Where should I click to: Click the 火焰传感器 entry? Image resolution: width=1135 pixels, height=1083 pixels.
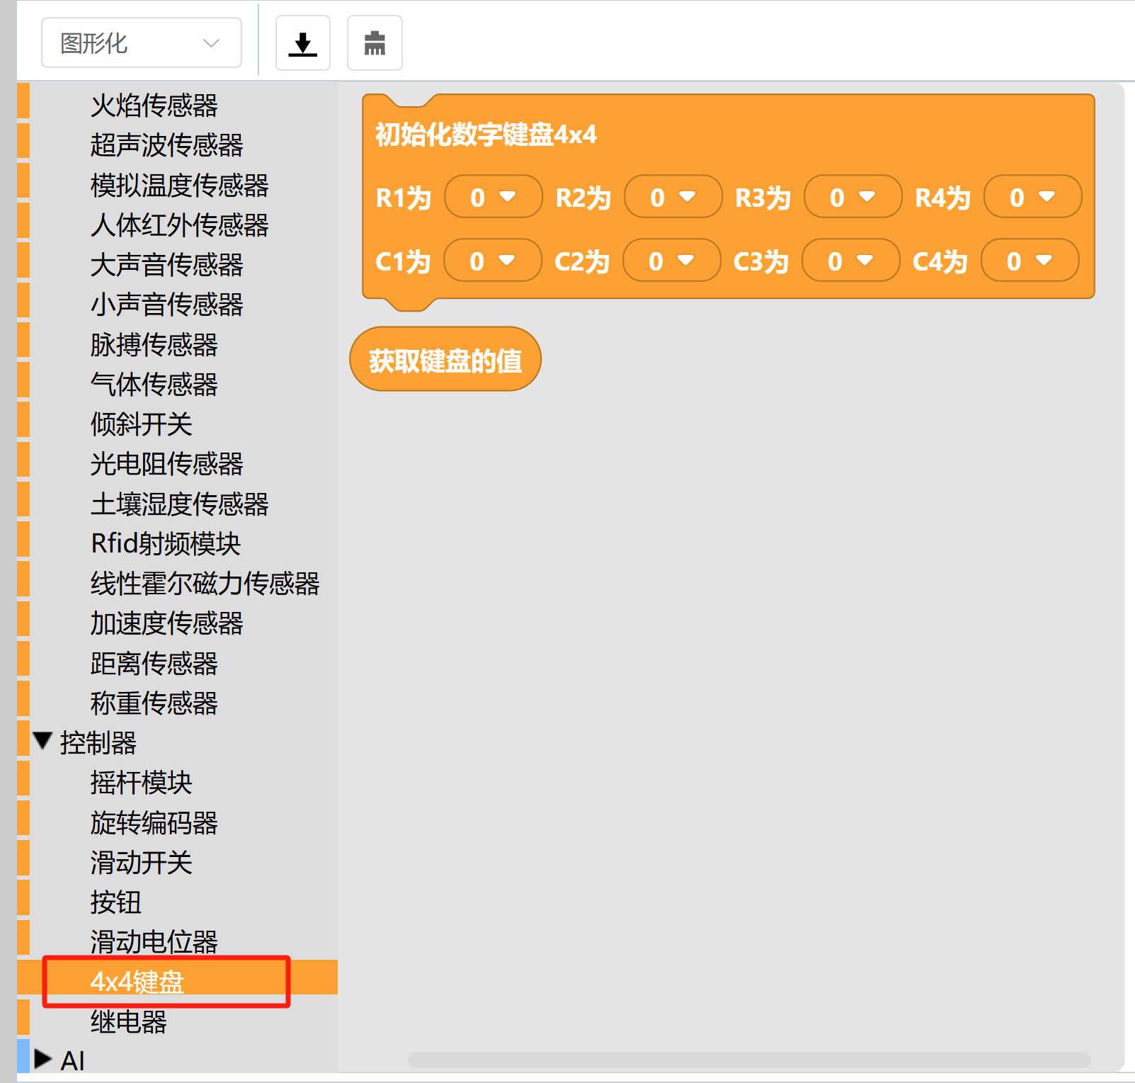(x=154, y=106)
